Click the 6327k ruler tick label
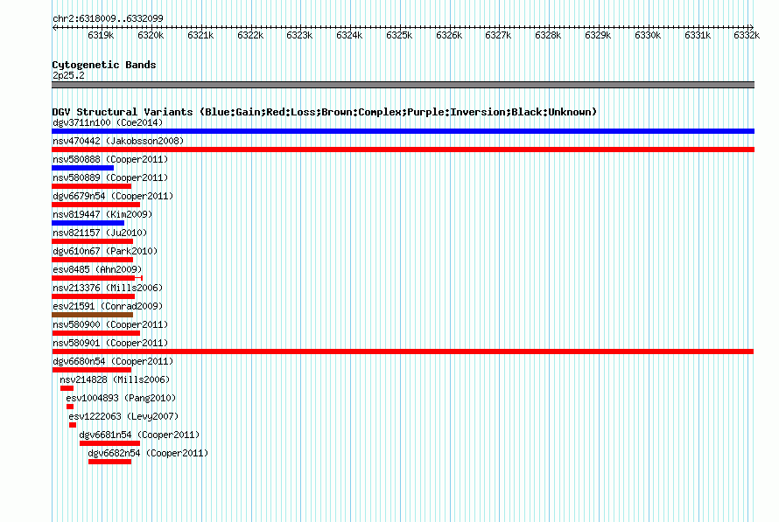779x522 pixels. (x=498, y=35)
